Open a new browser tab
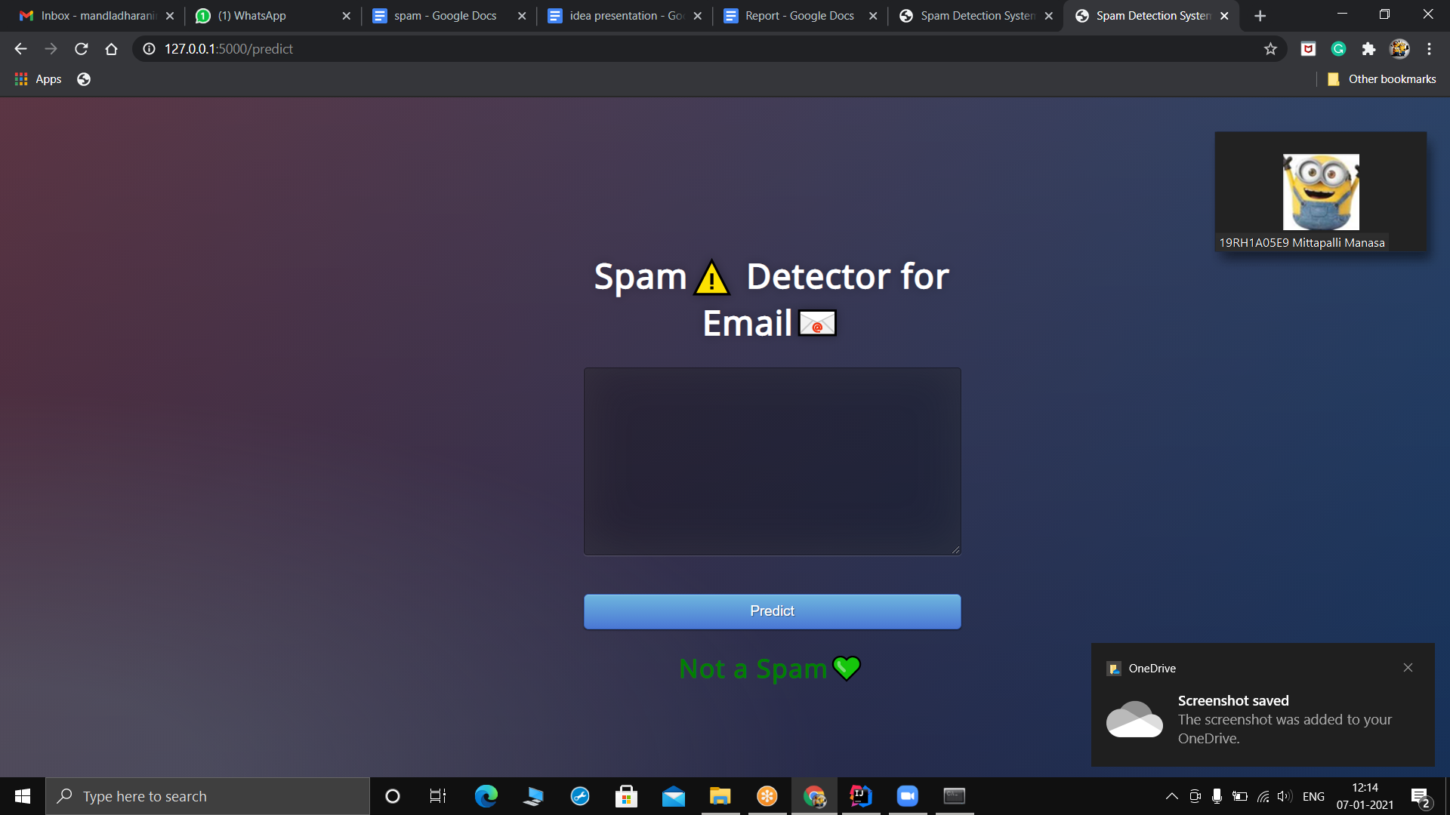 click(1260, 16)
